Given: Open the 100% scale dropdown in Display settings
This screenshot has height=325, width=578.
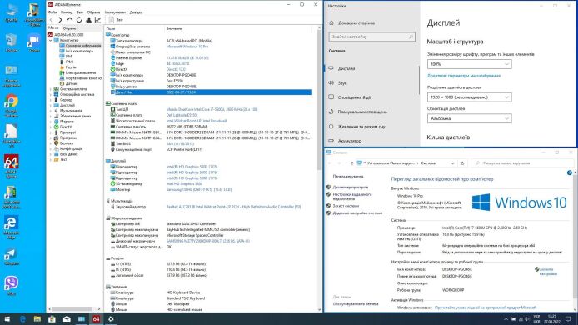Looking at the screenshot, I should point(469,64).
